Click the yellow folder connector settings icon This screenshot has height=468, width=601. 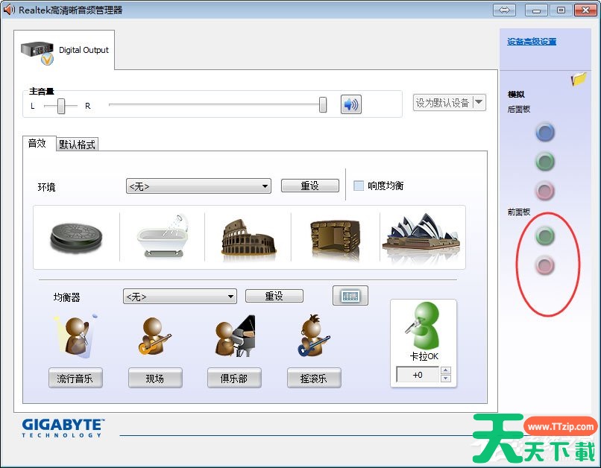point(579,79)
